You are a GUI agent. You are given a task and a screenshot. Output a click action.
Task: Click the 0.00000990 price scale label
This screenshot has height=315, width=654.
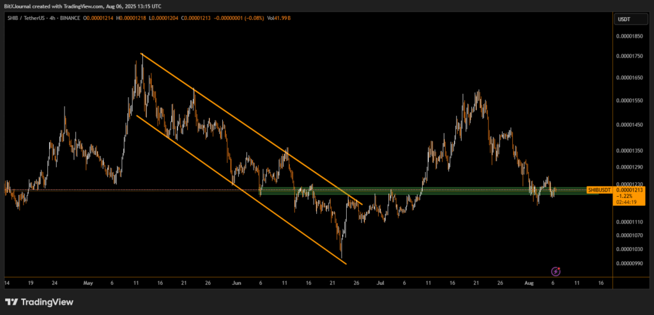point(630,263)
